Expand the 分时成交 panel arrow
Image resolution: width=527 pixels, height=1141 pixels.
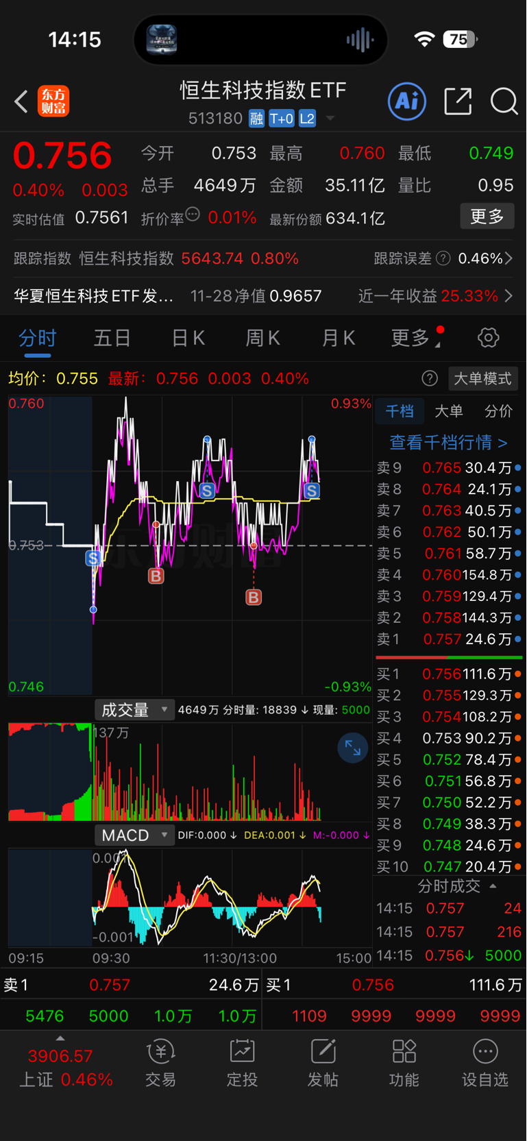coord(493,886)
